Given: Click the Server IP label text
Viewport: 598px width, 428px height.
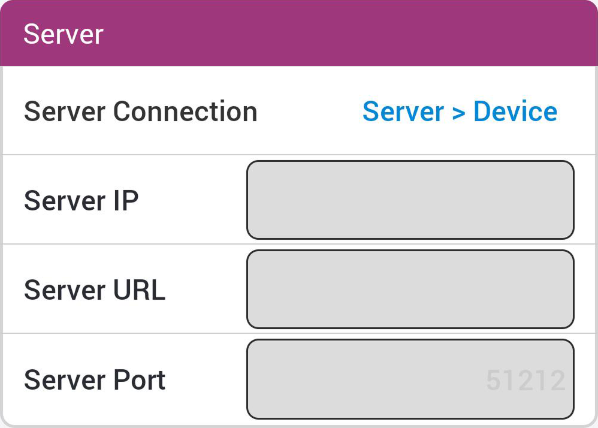Looking at the screenshot, I should click(x=81, y=200).
